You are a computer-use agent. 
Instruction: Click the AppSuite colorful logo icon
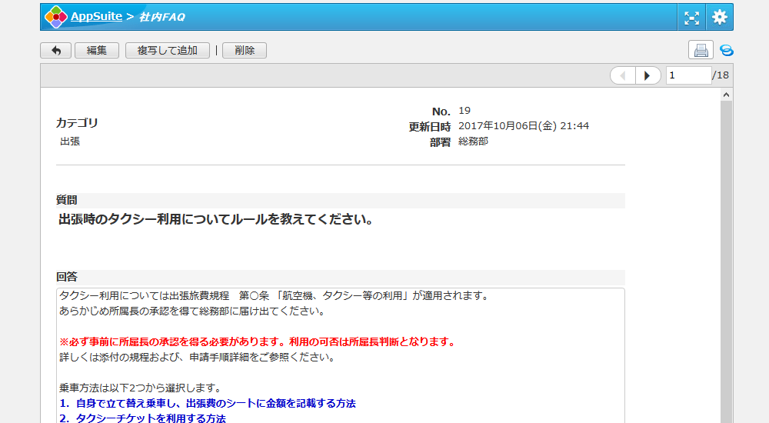tap(56, 17)
